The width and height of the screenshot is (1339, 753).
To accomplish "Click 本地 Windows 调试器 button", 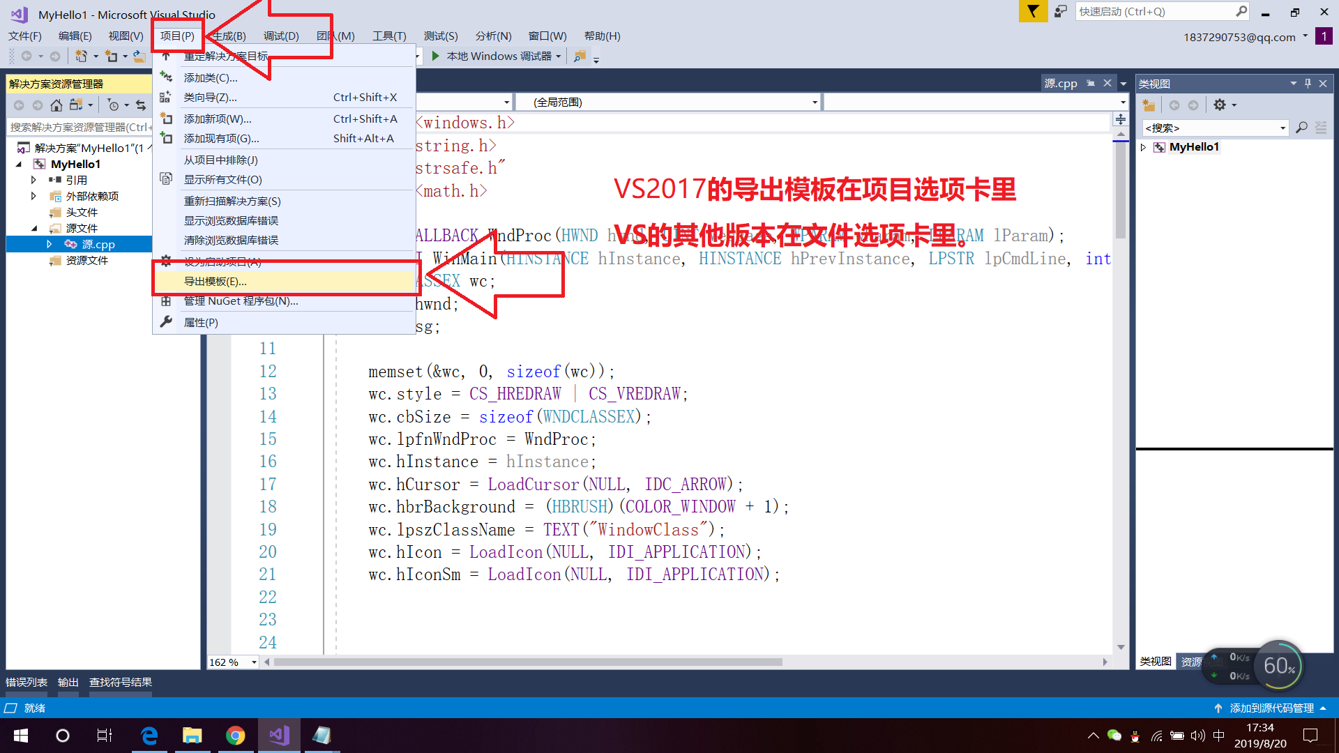I will [x=499, y=56].
